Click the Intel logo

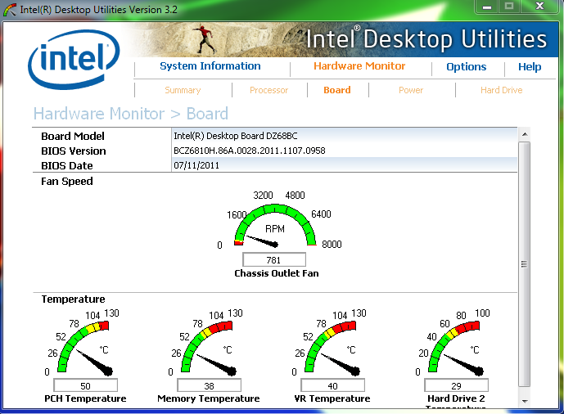(x=74, y=59)
